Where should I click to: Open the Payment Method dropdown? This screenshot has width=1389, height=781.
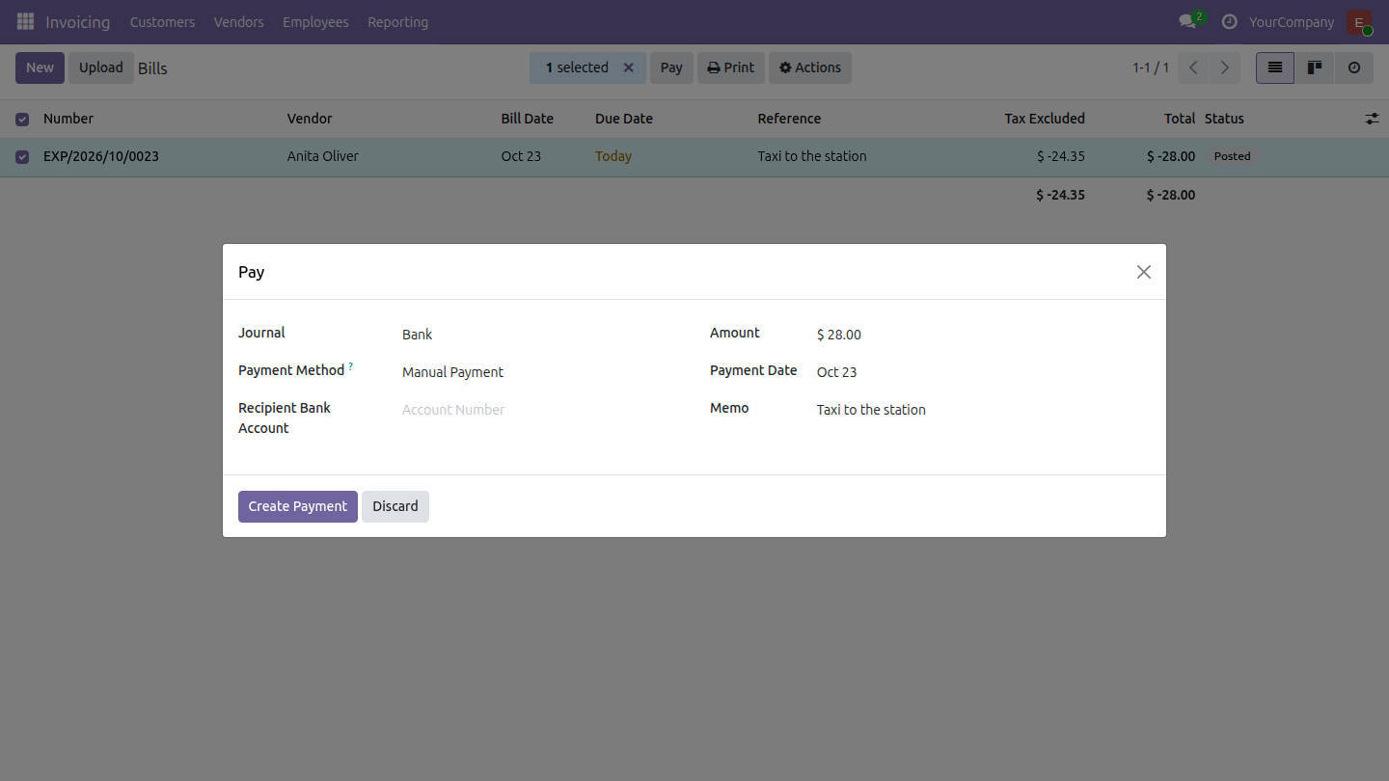pyautogui.click(x=540, y=372)
